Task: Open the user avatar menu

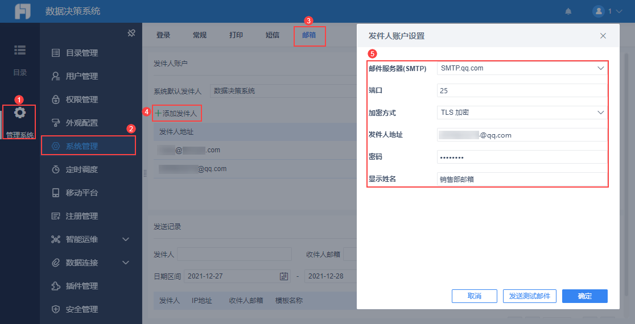Action: pos(598,11)
